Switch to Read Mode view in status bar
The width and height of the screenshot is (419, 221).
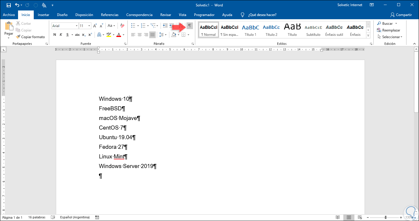pos(338,218)
